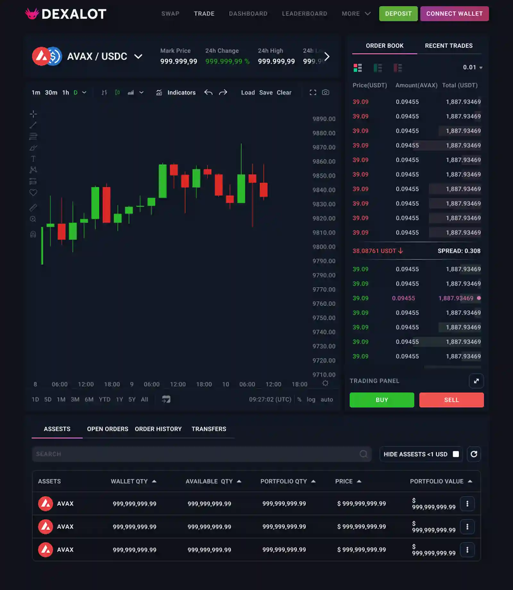Expand the Trading Panel

(x=476, y=381)
